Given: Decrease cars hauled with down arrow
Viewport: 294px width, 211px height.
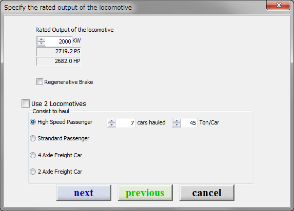Looking at the screenshot, I should click(111, 125).
